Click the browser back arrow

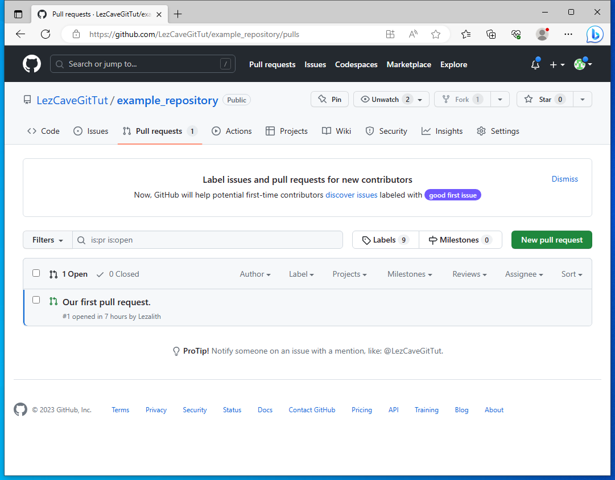click(20, 34)
